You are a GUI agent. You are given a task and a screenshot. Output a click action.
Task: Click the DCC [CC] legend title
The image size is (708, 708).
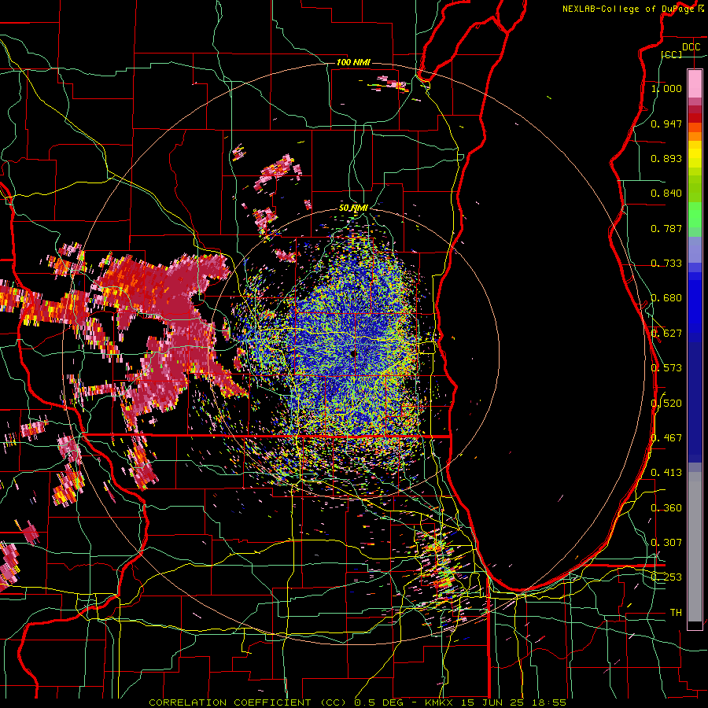681,50
